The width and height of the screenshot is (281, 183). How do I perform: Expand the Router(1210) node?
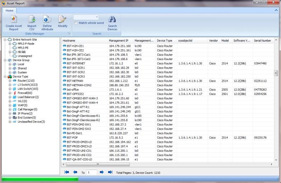tap(10, 81)
